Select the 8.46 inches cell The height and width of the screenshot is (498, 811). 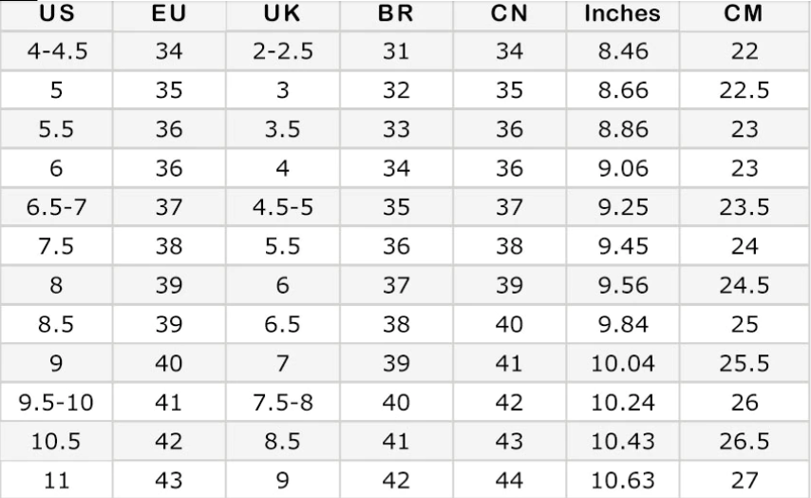point(622,51)
